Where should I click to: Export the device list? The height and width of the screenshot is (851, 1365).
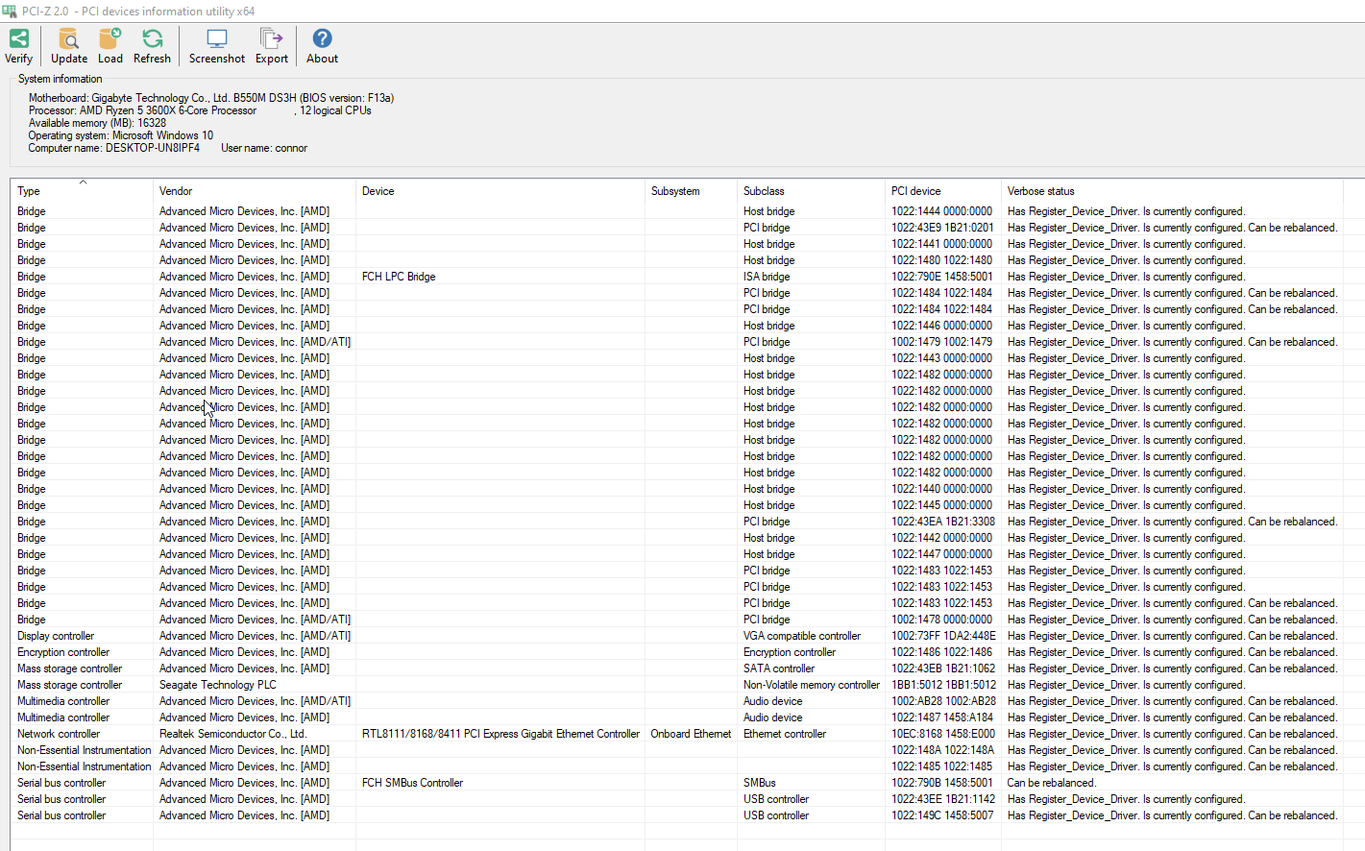click(x=271, y=39)
